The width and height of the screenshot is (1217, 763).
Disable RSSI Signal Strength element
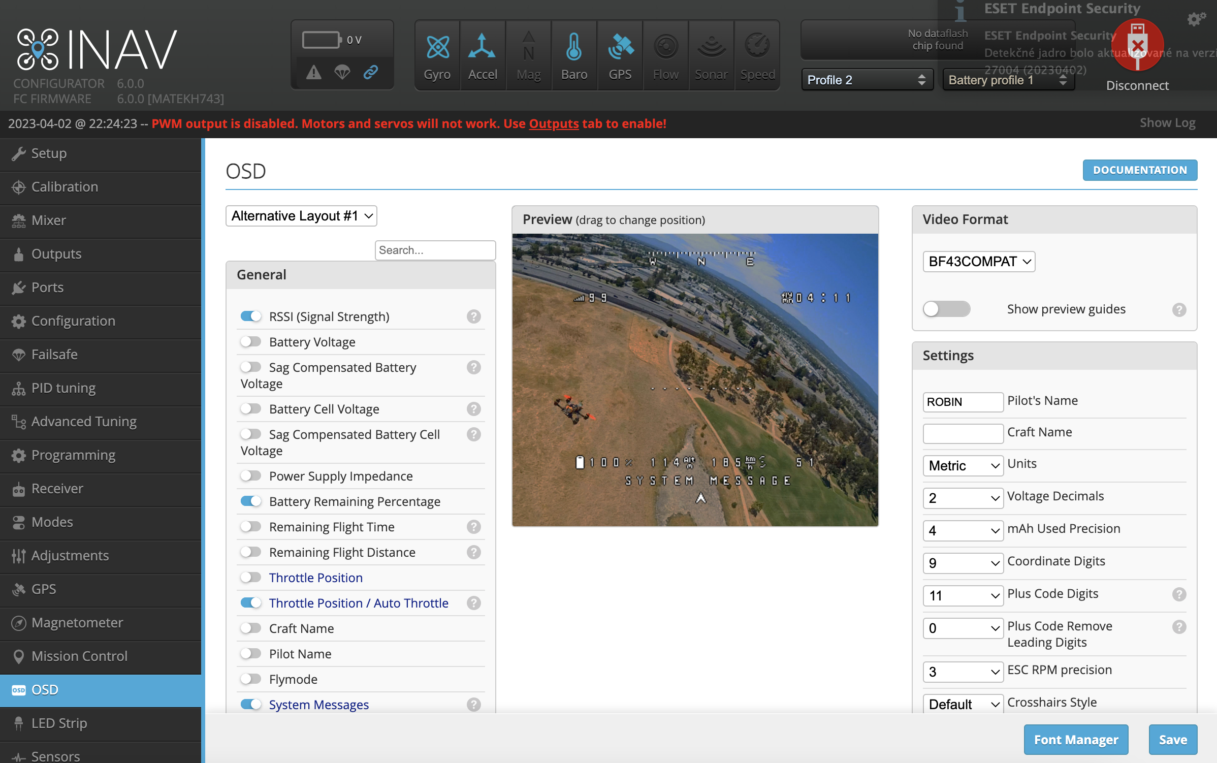250,316
